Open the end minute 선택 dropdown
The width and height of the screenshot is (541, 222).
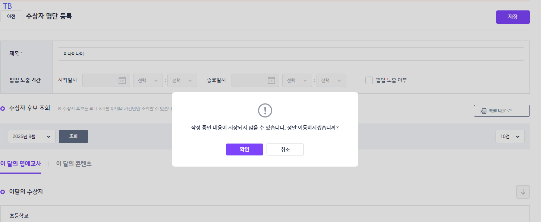tap(331, 80)
